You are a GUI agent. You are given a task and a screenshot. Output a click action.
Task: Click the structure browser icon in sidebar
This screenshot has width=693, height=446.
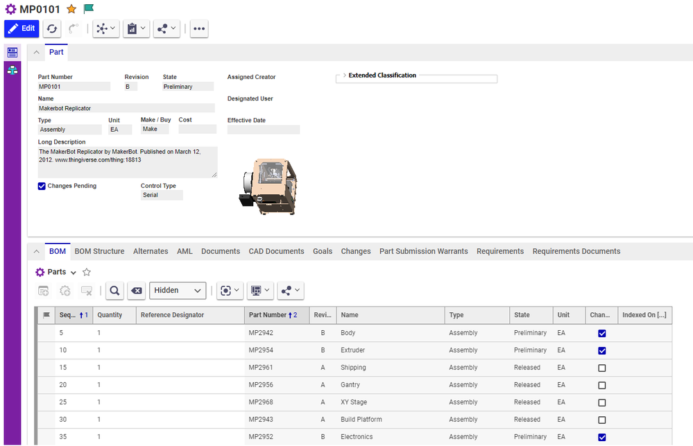[x=12, y=70]
